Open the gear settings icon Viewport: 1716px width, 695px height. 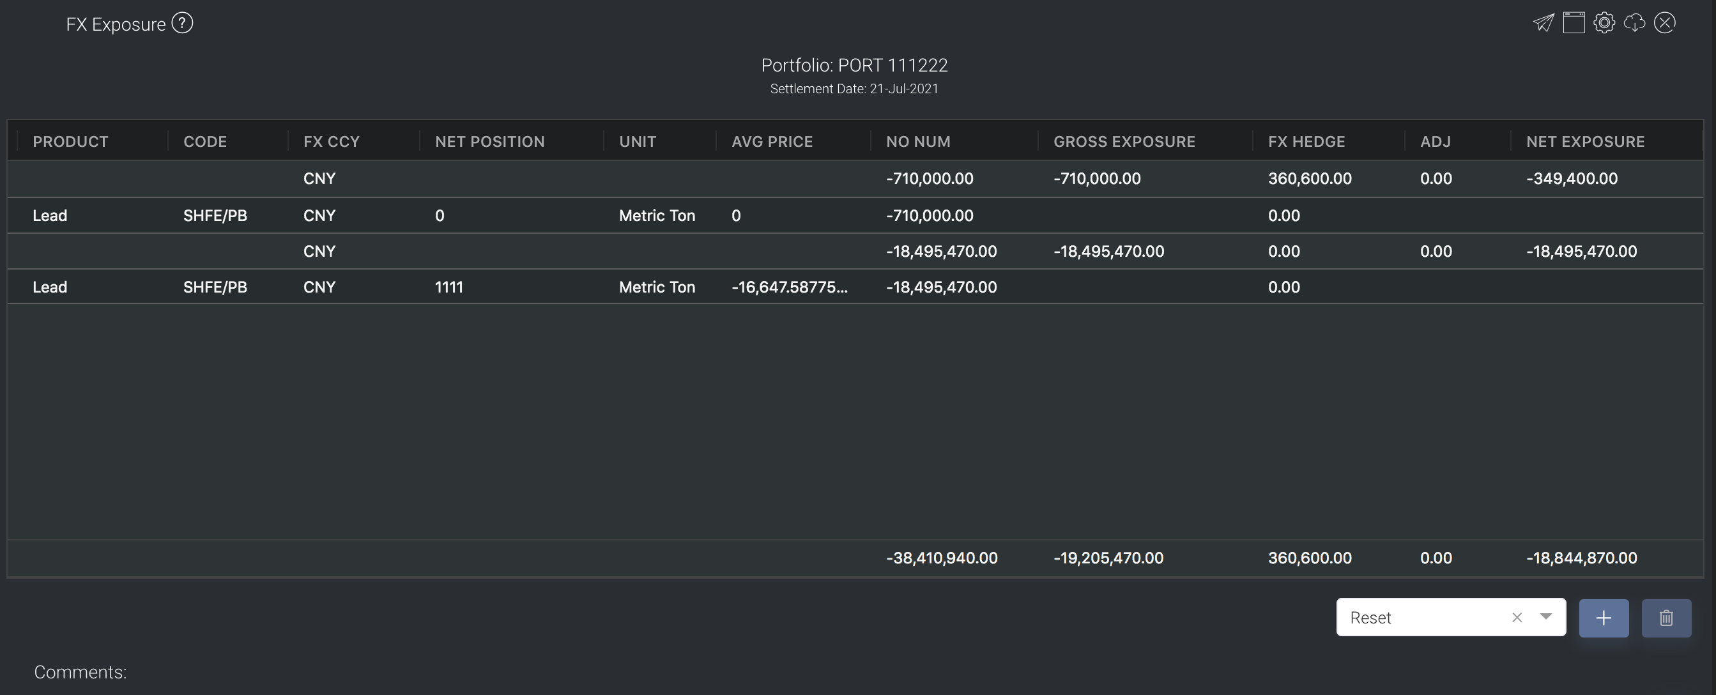click(x=1604, y=22)
